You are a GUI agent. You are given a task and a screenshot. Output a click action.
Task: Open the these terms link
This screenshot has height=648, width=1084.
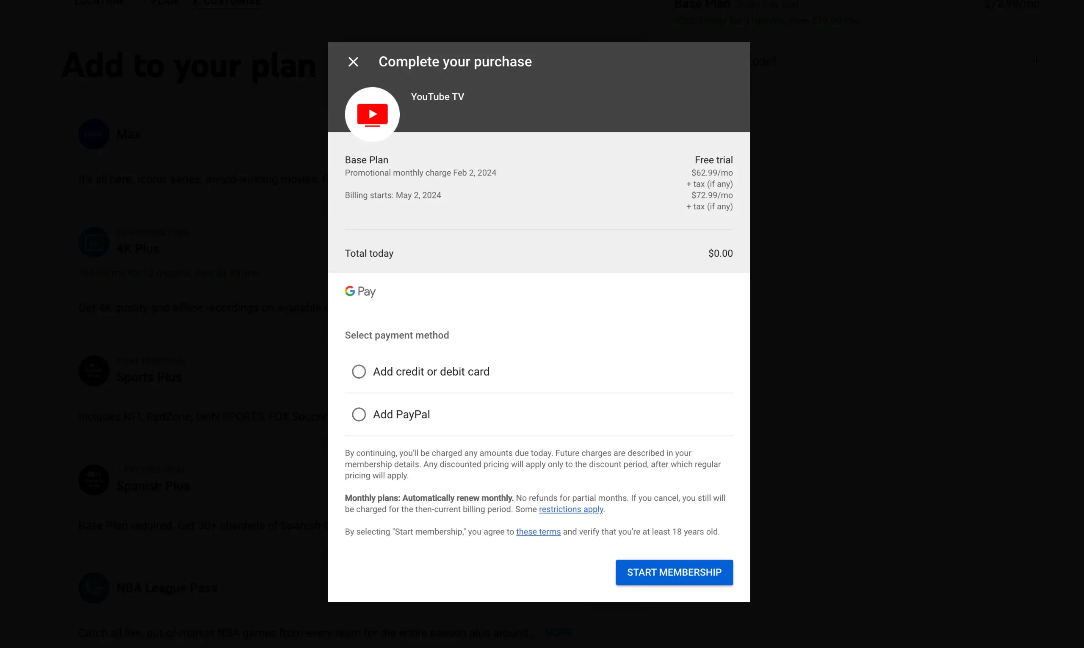(538, 532)
